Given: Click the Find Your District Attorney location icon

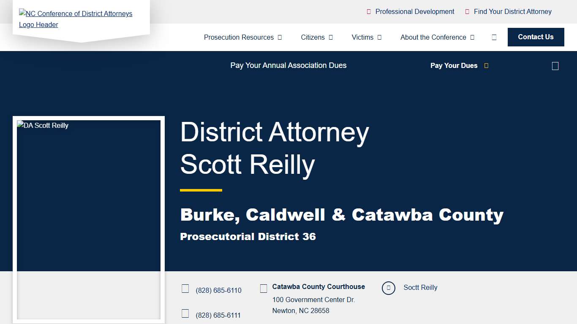Looking at the screenshot, I should pos(467,11).
